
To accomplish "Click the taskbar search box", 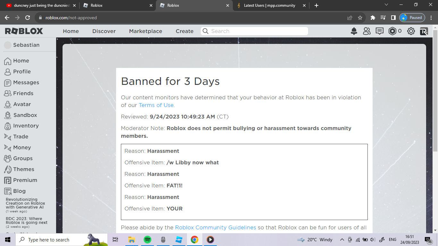I will pos(62,240).
